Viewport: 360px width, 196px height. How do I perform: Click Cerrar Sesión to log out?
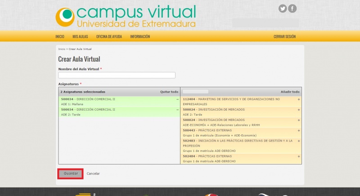pyautogui.click(x=284, y=36)
